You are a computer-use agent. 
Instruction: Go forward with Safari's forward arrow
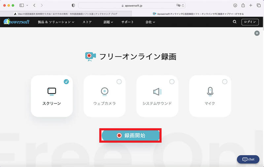42,5
